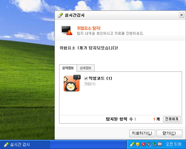This screenshot has height=149, width=186.
Task: Click the Safely Remove Hardware tray icon
Action: pyautogui.click(x=154, y=144)
